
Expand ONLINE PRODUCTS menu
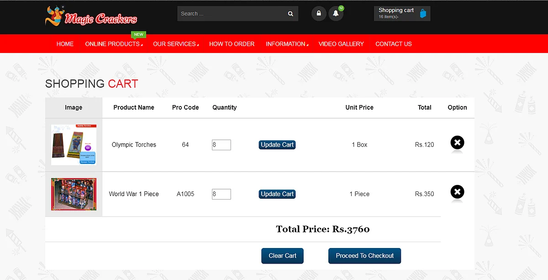pos(114,44)
